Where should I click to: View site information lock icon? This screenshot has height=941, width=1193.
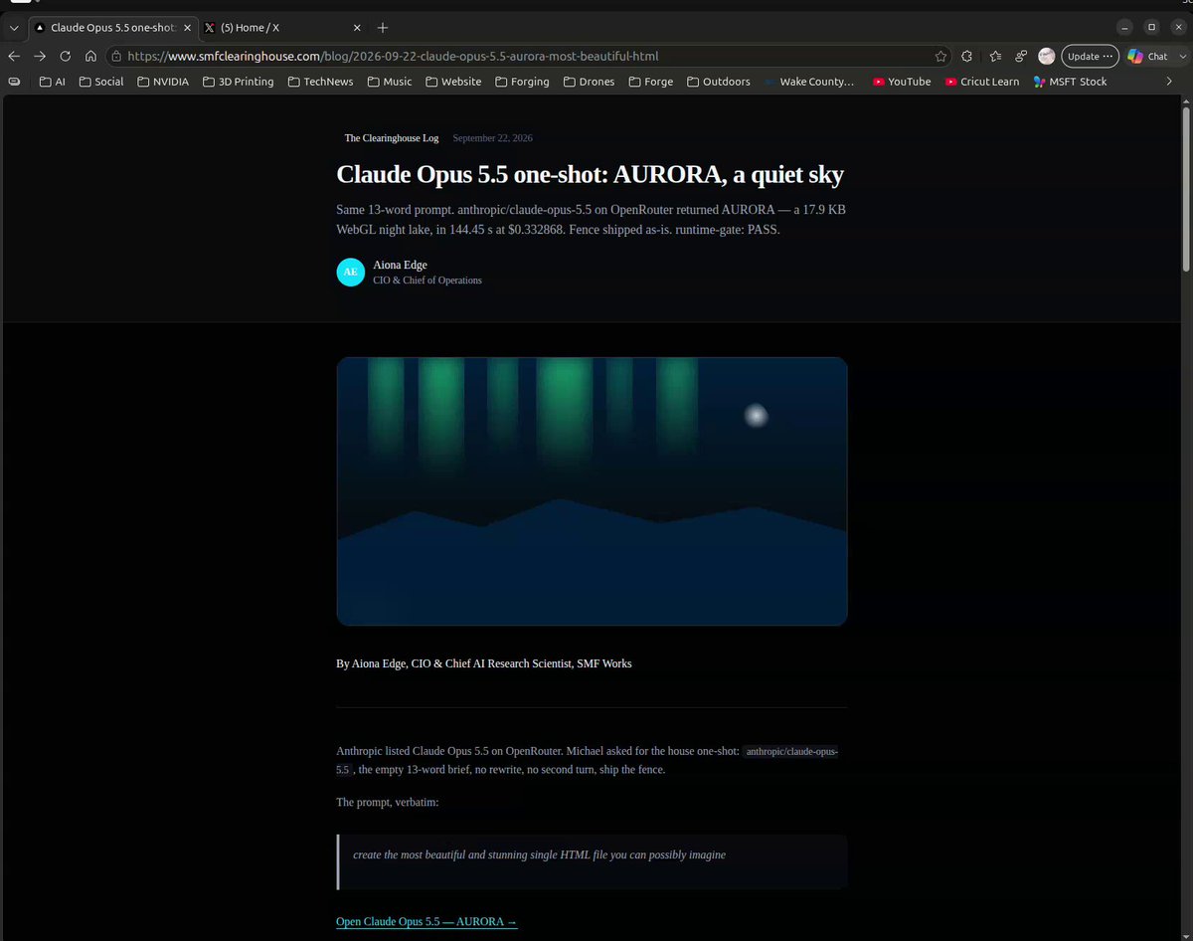(x=116, y=57)
